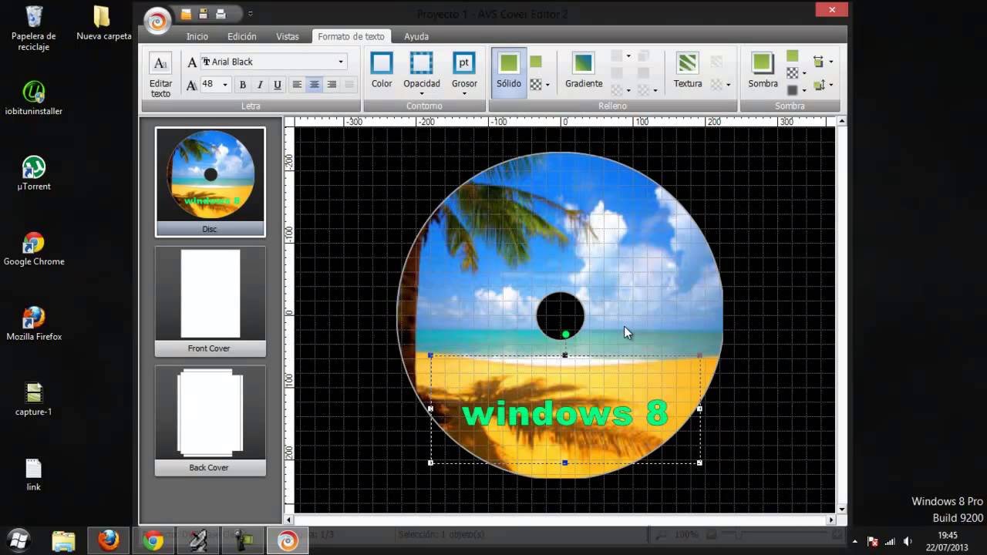Select the Sólido fill option

(509, 71)
